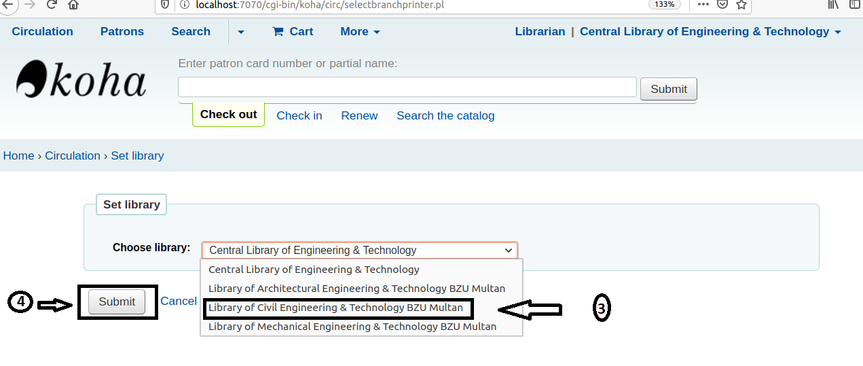Switch to the Renew tab
The height and width of the screenshot is (366, 863).
click(x=359, y=115)
